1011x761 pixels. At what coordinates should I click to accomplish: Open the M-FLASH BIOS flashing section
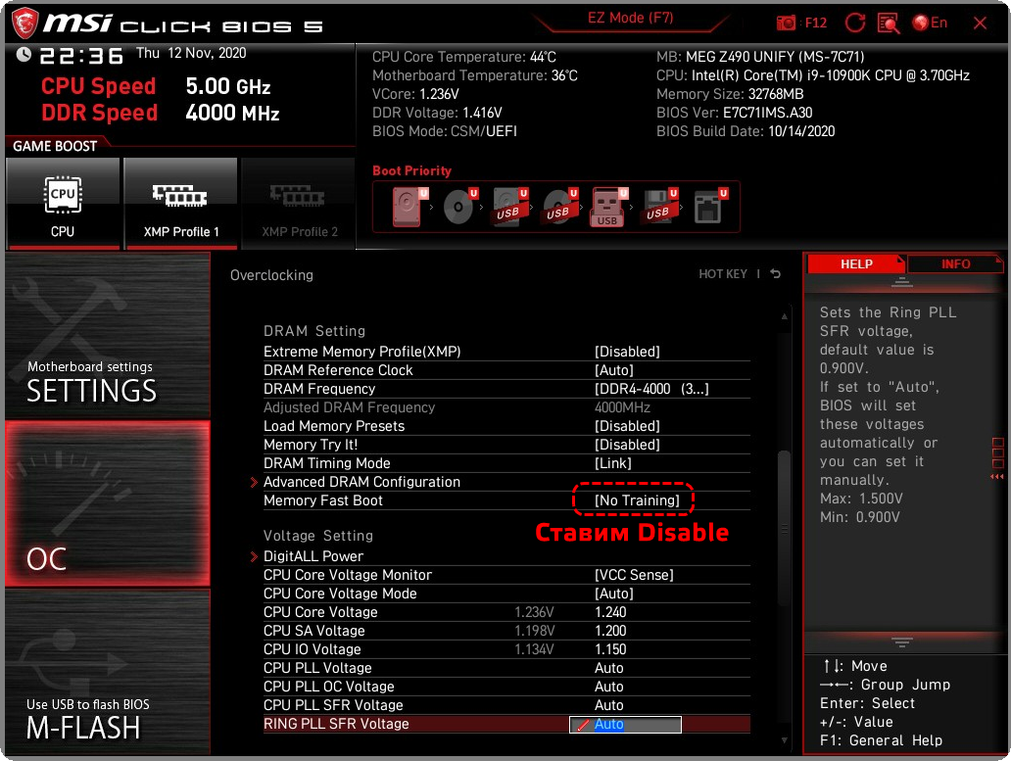coord(108,671)
